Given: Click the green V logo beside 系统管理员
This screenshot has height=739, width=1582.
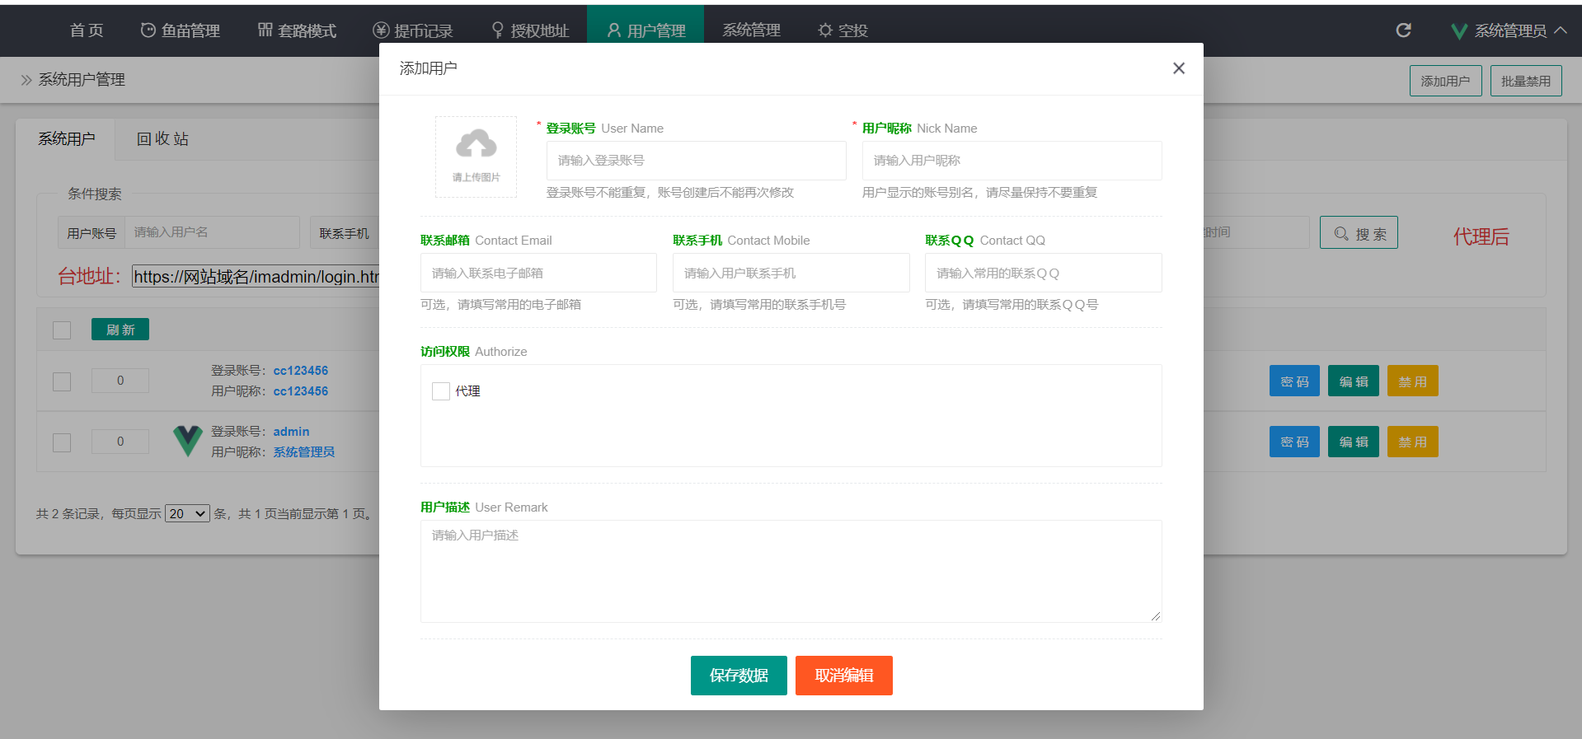Looking at the screenshot, I should coord(1459,31).
